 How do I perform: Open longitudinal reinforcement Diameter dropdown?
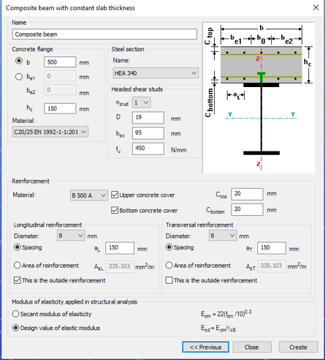pos(71,236)
